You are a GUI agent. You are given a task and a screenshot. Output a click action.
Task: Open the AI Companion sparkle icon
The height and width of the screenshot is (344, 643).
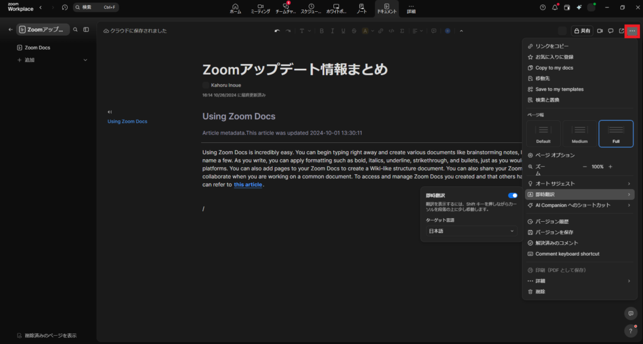(578, 8)
